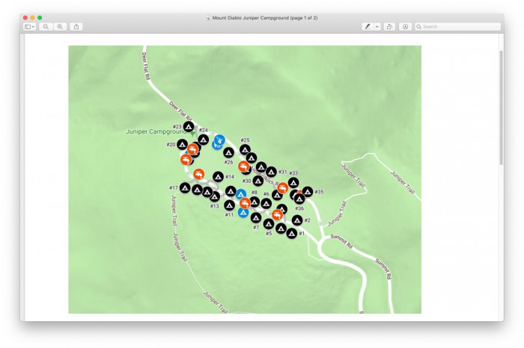Click the sidebar view button
This screenshot has width=524, height=348.
click(x=29, y=26)
